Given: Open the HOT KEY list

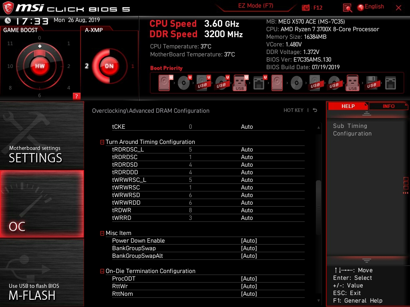Looking at the screenshot, I should coord(293,110).
